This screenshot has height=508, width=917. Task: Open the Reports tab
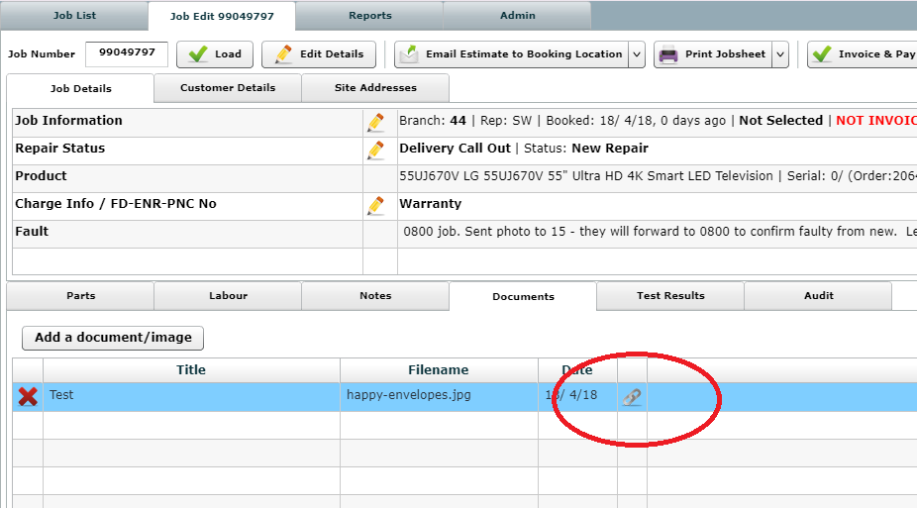click(x=369, y=16)
